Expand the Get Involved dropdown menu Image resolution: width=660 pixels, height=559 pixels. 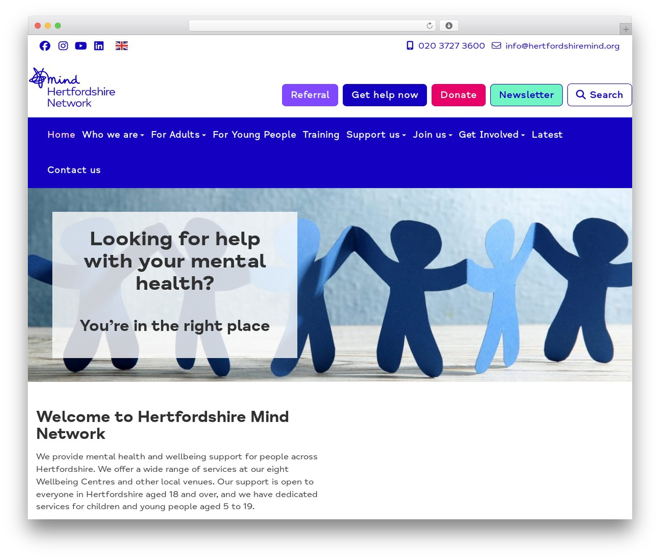point(492,135)
